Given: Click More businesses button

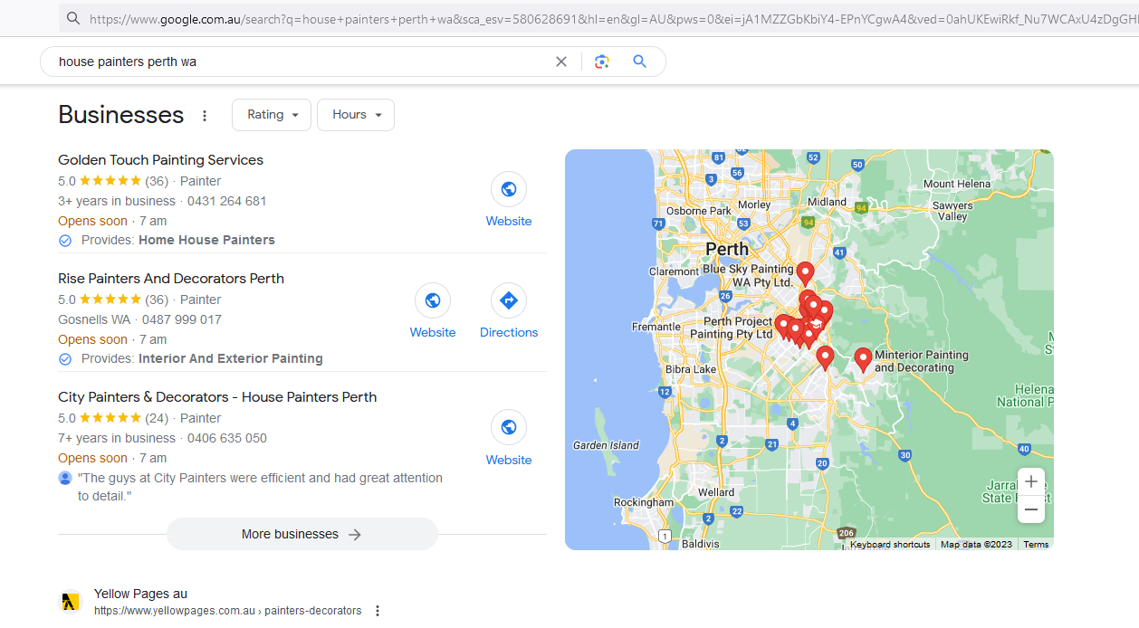Looking at the screenshot, I should tap(301, 534).
